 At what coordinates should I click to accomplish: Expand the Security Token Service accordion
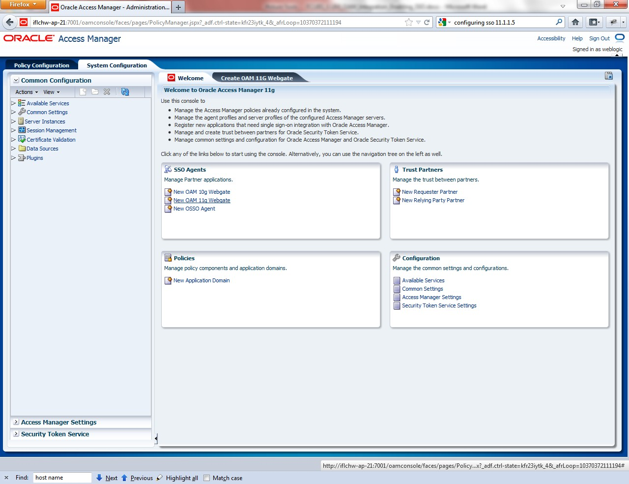[x=16, y=434]
